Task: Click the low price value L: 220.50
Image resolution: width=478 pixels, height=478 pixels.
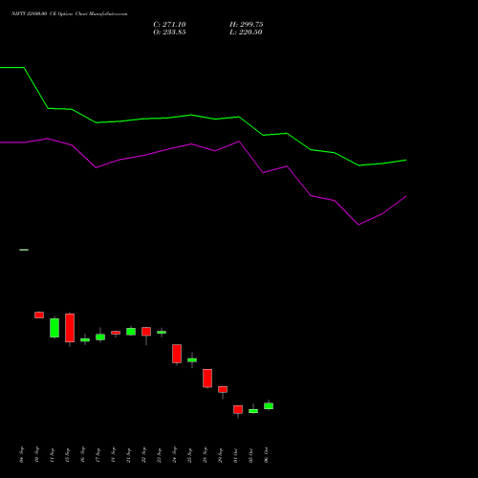Action: point(246,33)
